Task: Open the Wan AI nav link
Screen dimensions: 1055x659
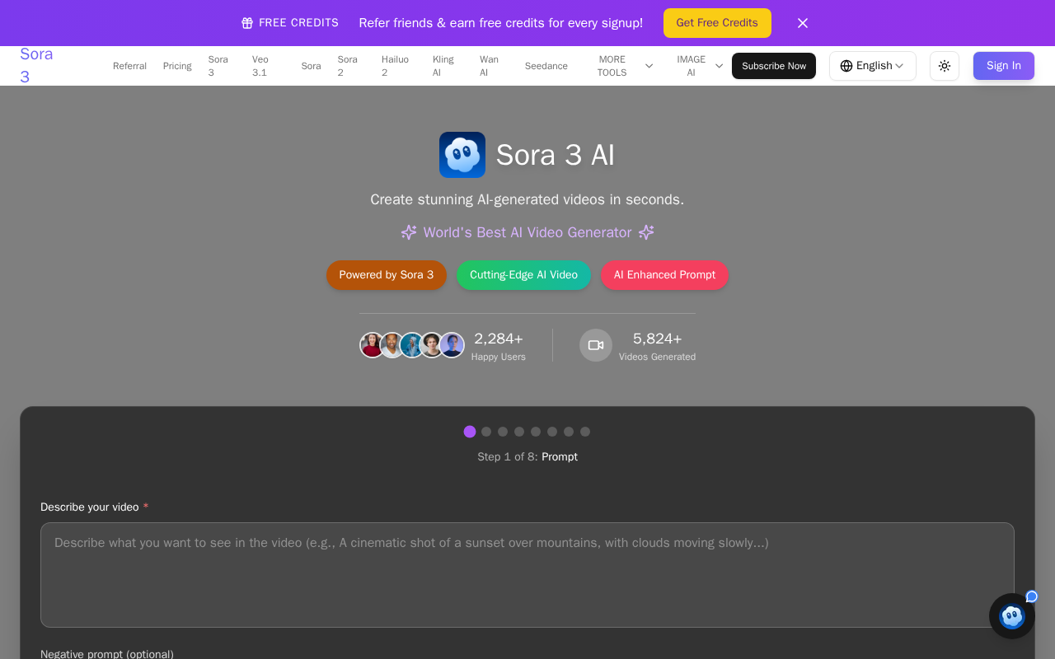Action: pos(490,66)
